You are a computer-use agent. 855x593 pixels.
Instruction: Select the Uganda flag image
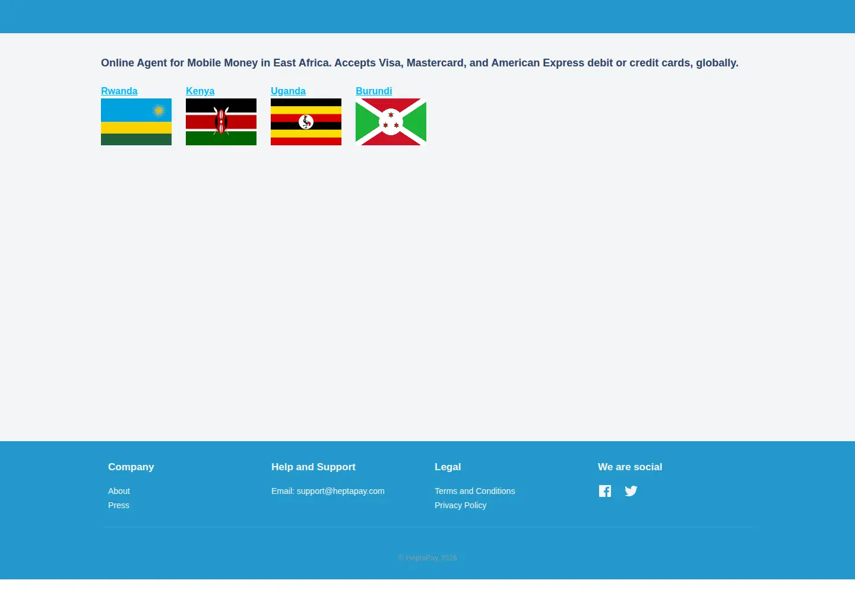306,122
